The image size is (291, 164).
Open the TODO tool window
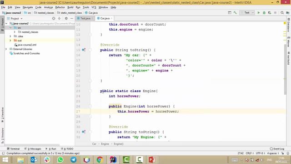click(67, 149)
